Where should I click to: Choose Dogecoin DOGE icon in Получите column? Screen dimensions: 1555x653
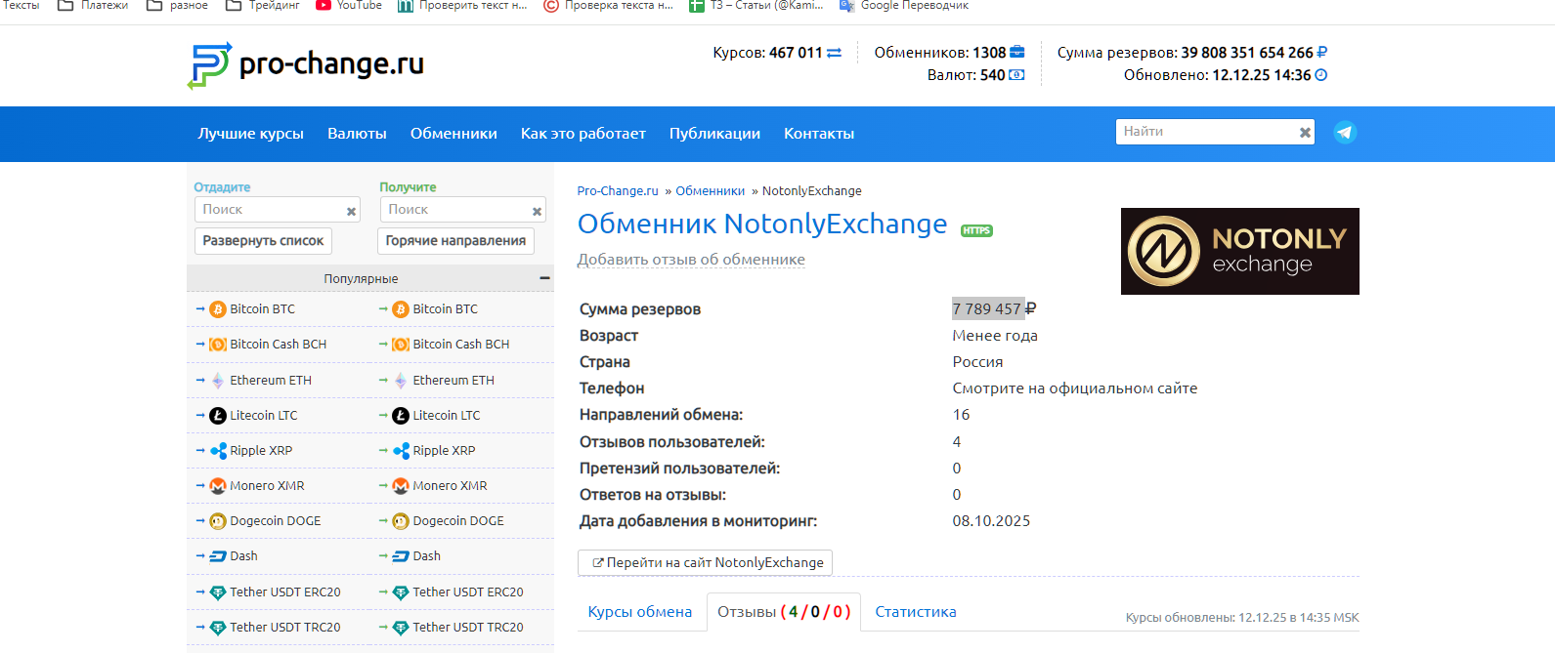tap(401, 521)
